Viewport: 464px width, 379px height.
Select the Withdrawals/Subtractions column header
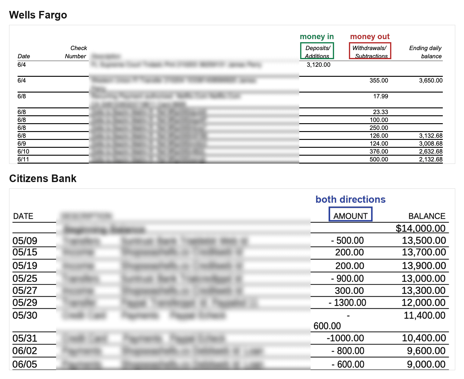pos(370,51)
